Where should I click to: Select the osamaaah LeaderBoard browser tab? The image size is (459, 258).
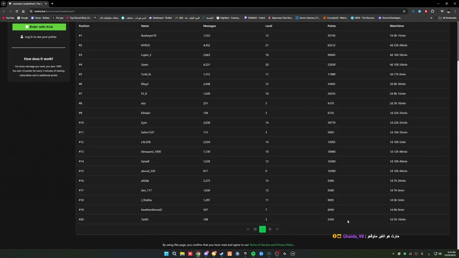click(x=28, y=4)
